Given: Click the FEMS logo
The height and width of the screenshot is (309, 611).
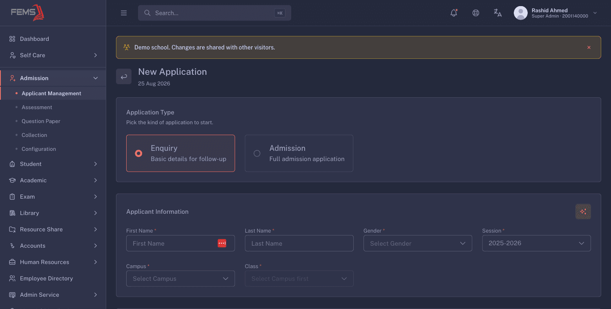Looking at the screenshot, I should pos(27,13).
